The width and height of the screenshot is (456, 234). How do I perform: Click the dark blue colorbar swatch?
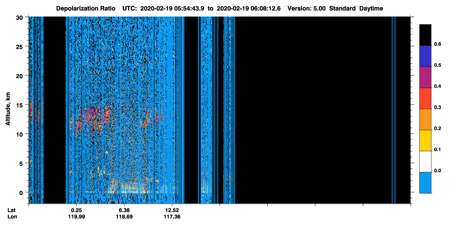425,56
